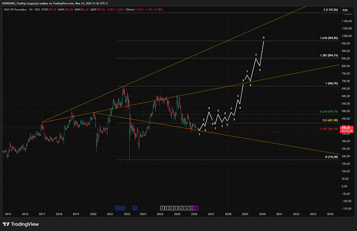Click the 1 100,00 price scale label

[x=347, y=21]
